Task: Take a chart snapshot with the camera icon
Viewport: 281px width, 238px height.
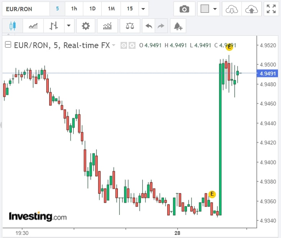Action: click(x=184, y=9)
